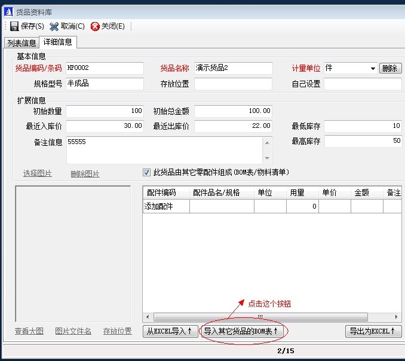Click the 删除图片 link
The height and width of the screenshot is (361, 405).
pos(85,174)
